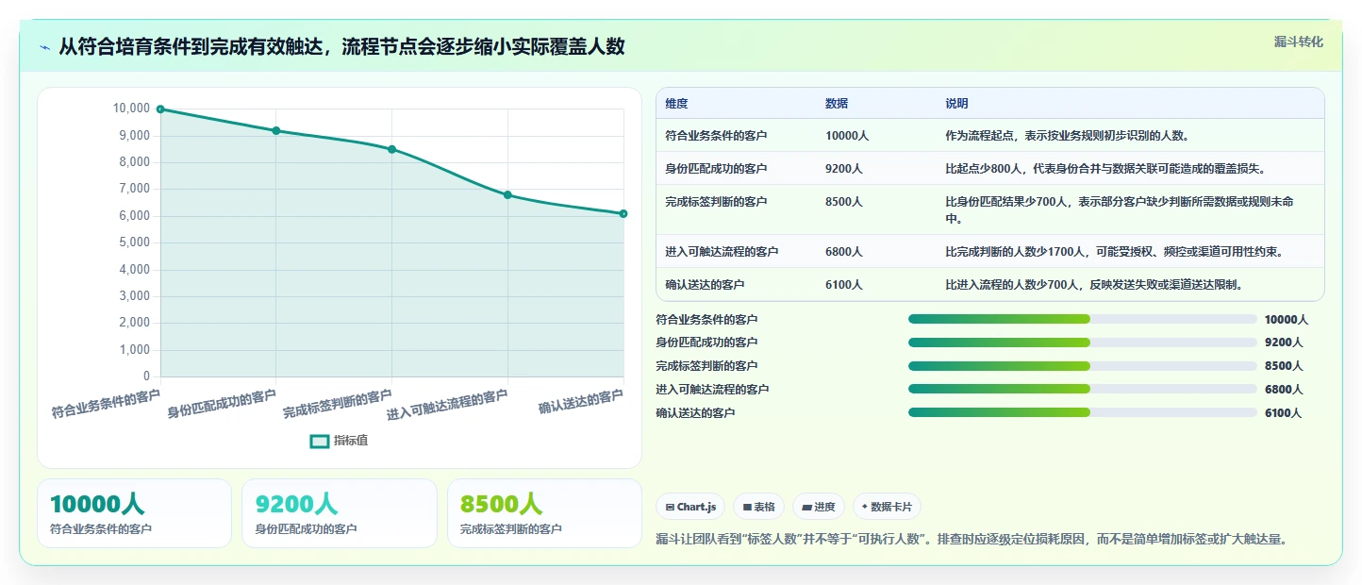
Task: Click the 进入可触达流程的客户 point on chart line
Action: pyautogui.click(x=507, y=195)
